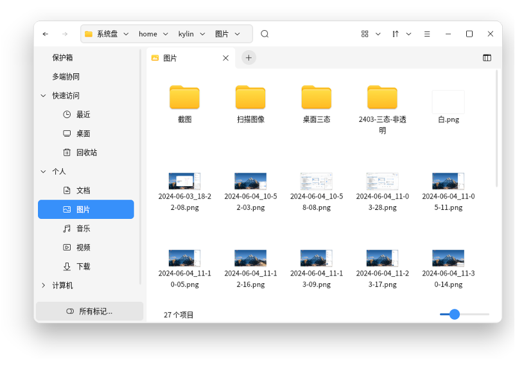Open the dropdown after home breadcrumb
This screenshot has height=366, width=515.
(166, 34)
